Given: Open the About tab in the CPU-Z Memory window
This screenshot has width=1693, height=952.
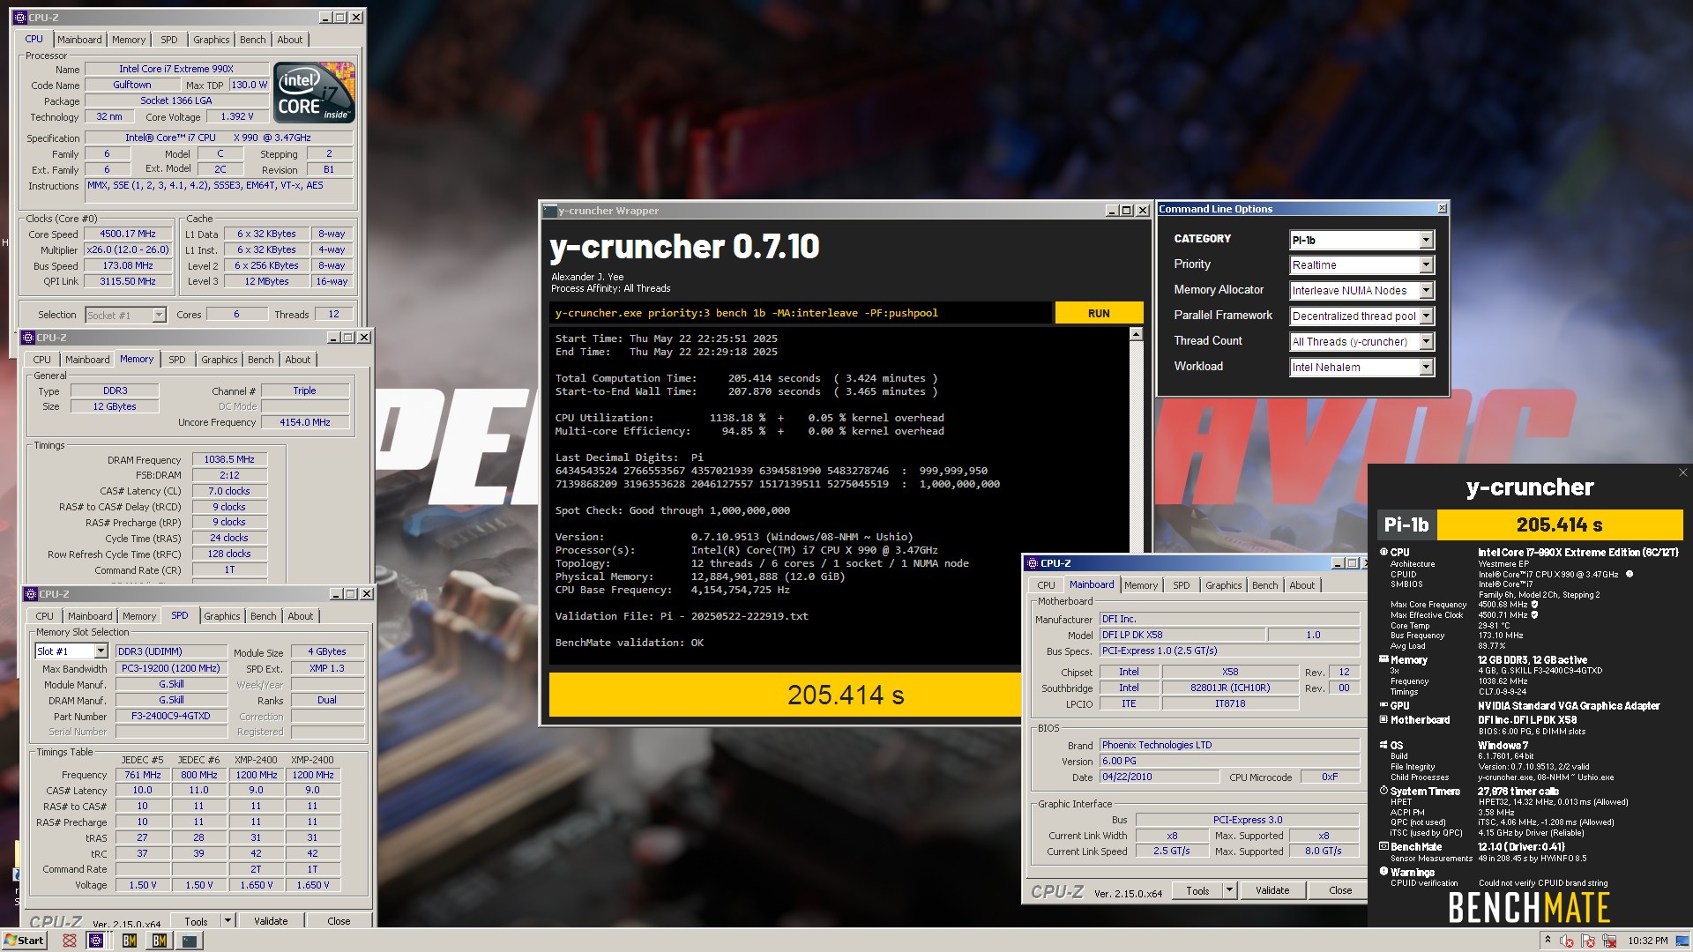Looking at the screenshot, I should [x=297, y=360].
